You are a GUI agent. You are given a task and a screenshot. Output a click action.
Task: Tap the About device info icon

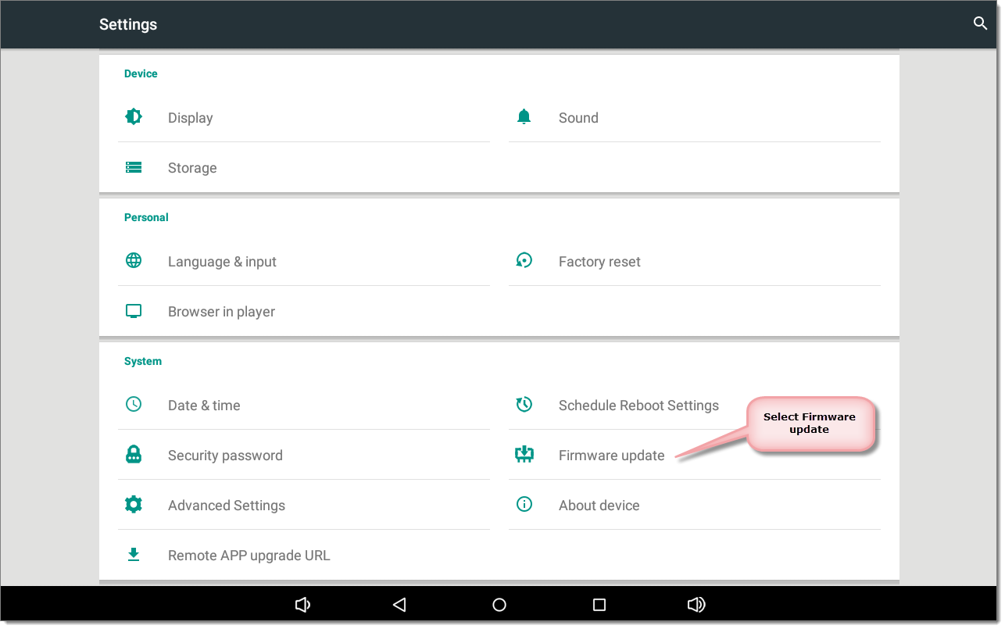[524, 505]
